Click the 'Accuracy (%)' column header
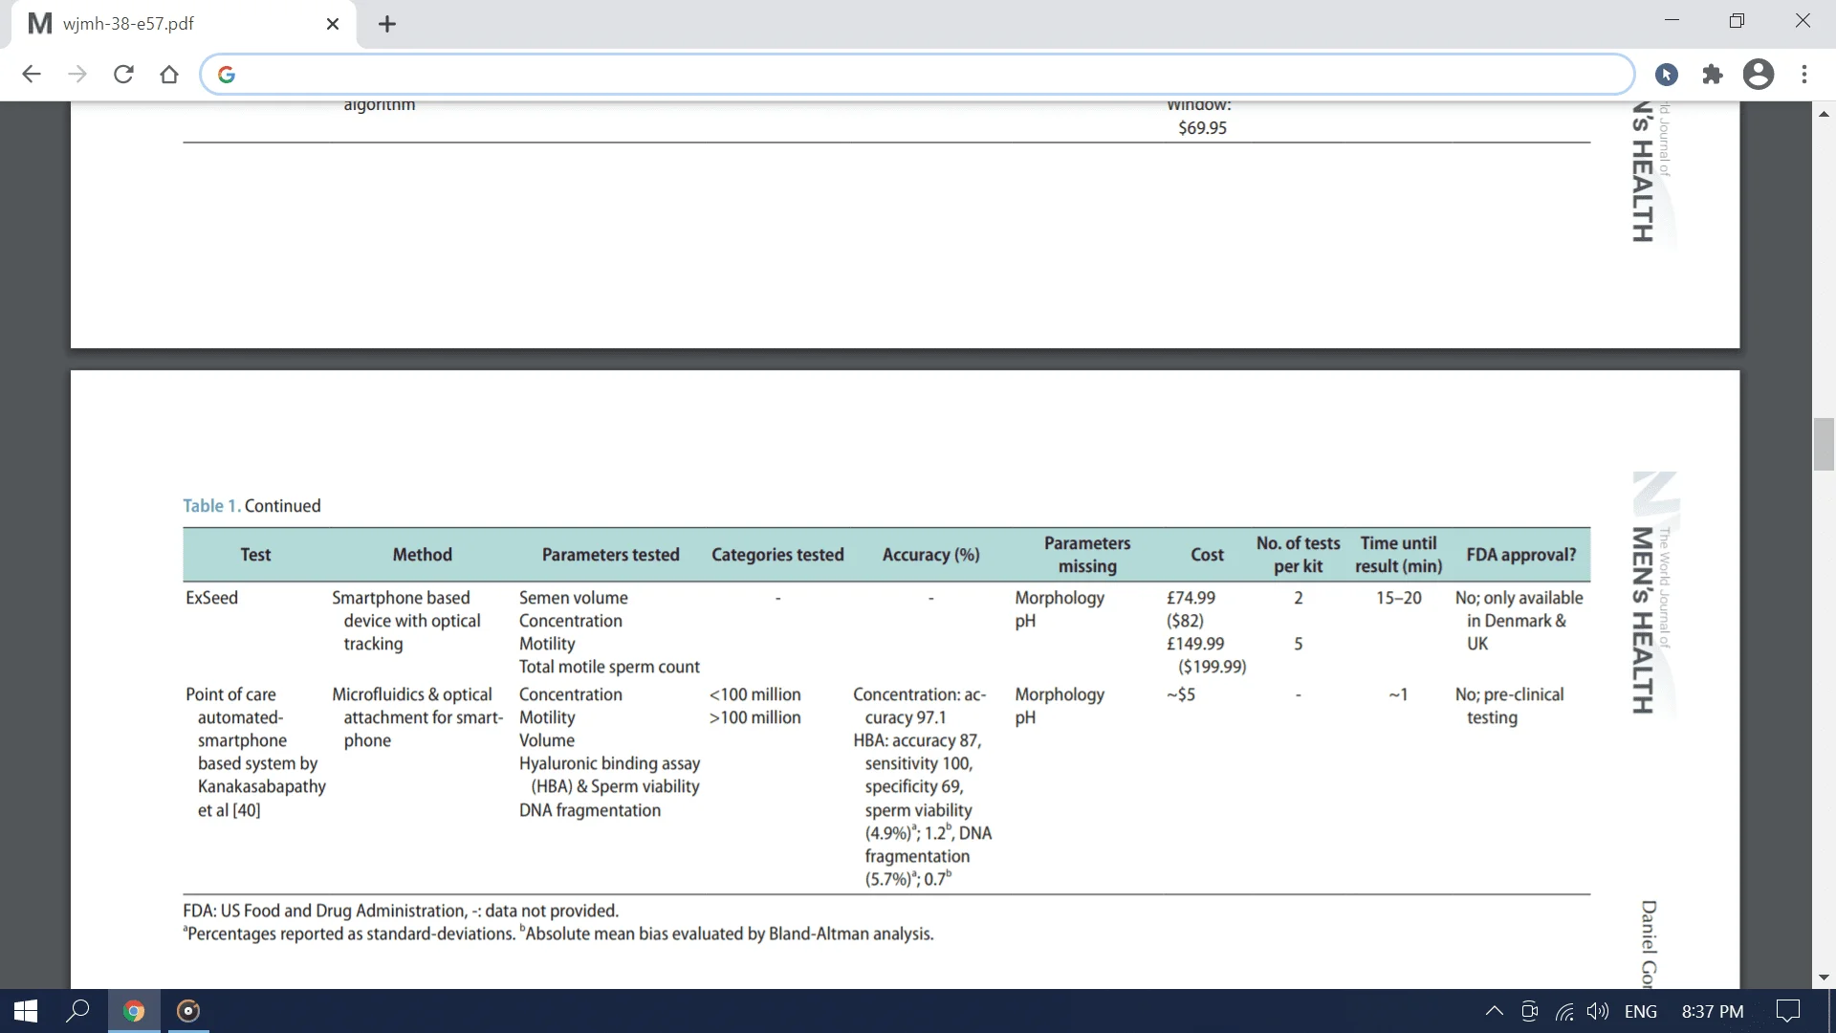Screen dimensions: 1836x1033 coord(930,555)
